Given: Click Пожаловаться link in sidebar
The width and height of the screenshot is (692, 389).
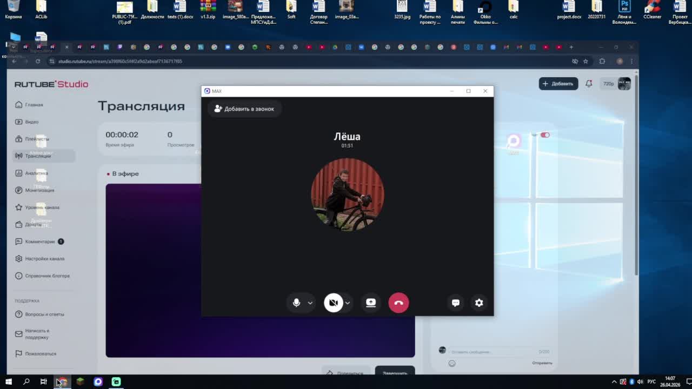Looking at the screenshot, I should (x=40, y=354).
